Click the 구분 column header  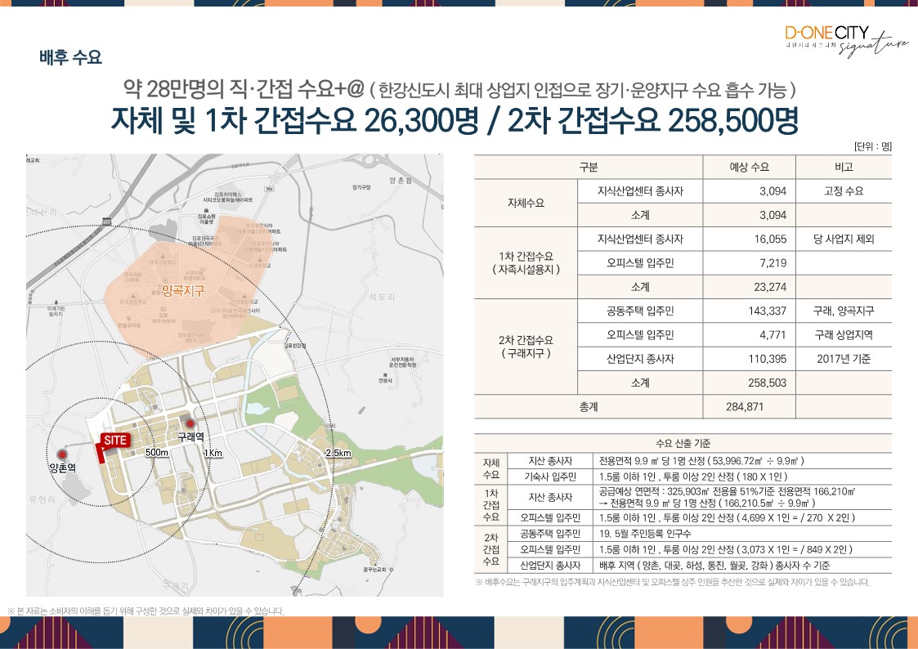(588, 167)
